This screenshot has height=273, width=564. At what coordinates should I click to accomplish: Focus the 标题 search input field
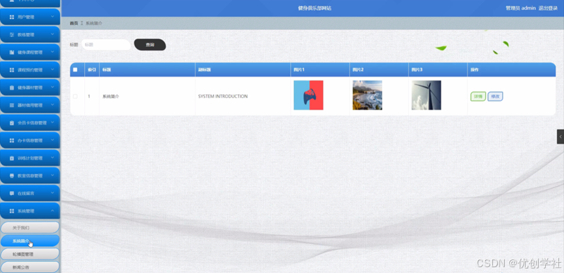click(x=106, y=45)
